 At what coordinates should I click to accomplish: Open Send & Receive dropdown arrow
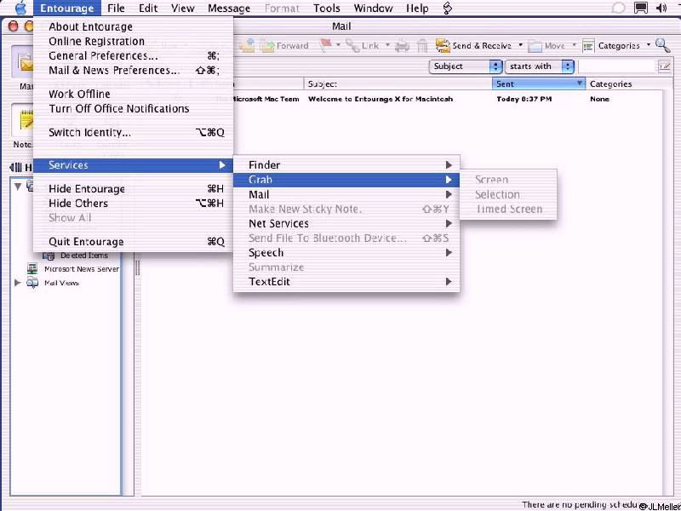520,45
